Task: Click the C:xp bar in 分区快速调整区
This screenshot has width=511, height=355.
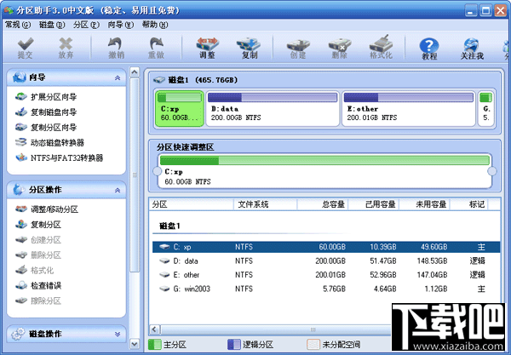Action: 324,171
